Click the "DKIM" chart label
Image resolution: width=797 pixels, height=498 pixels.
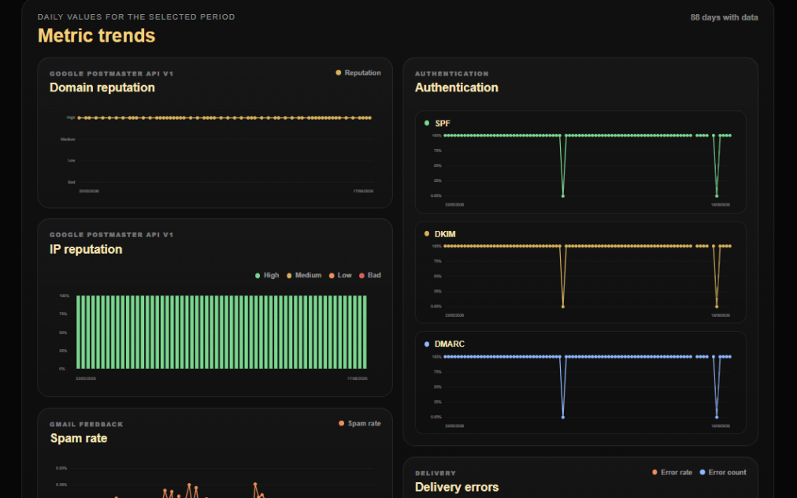click(445, 234)
